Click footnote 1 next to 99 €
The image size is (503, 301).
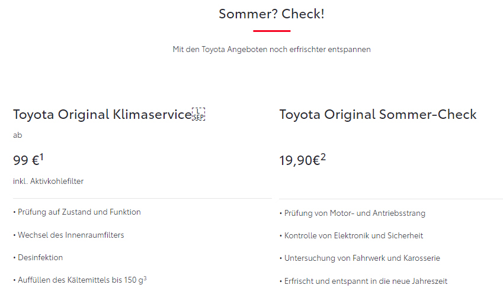(41, 157)
